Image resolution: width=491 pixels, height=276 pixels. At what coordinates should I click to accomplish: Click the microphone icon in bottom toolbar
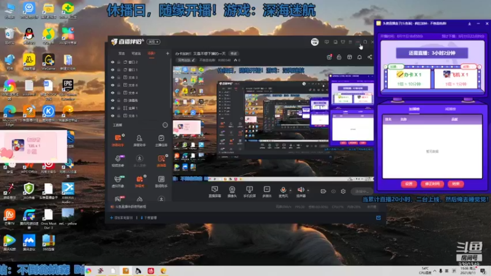pos(283,190)
